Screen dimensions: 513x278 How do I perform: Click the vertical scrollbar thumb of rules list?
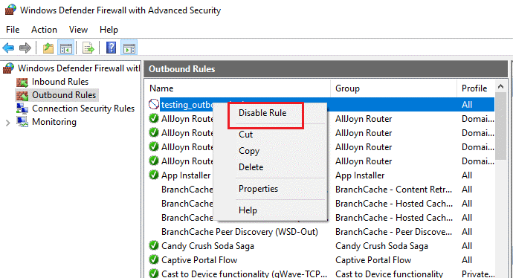[500, 126]
